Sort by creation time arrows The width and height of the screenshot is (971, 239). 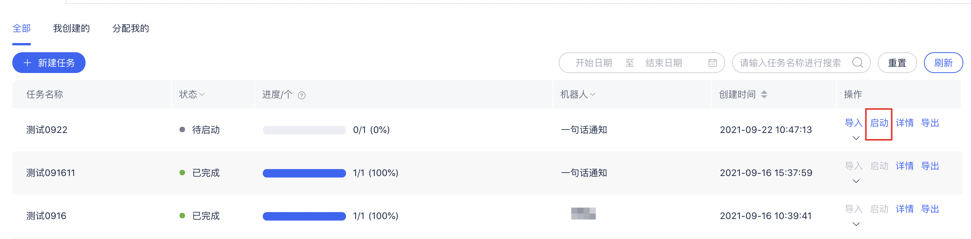764,95
